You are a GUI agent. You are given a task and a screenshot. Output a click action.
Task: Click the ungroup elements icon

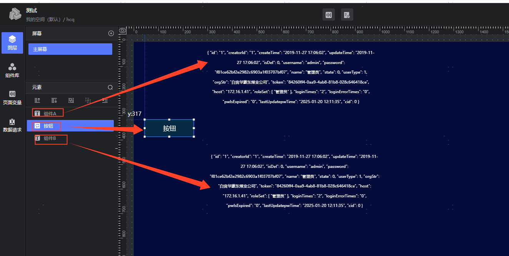click(x=88, y=100)
